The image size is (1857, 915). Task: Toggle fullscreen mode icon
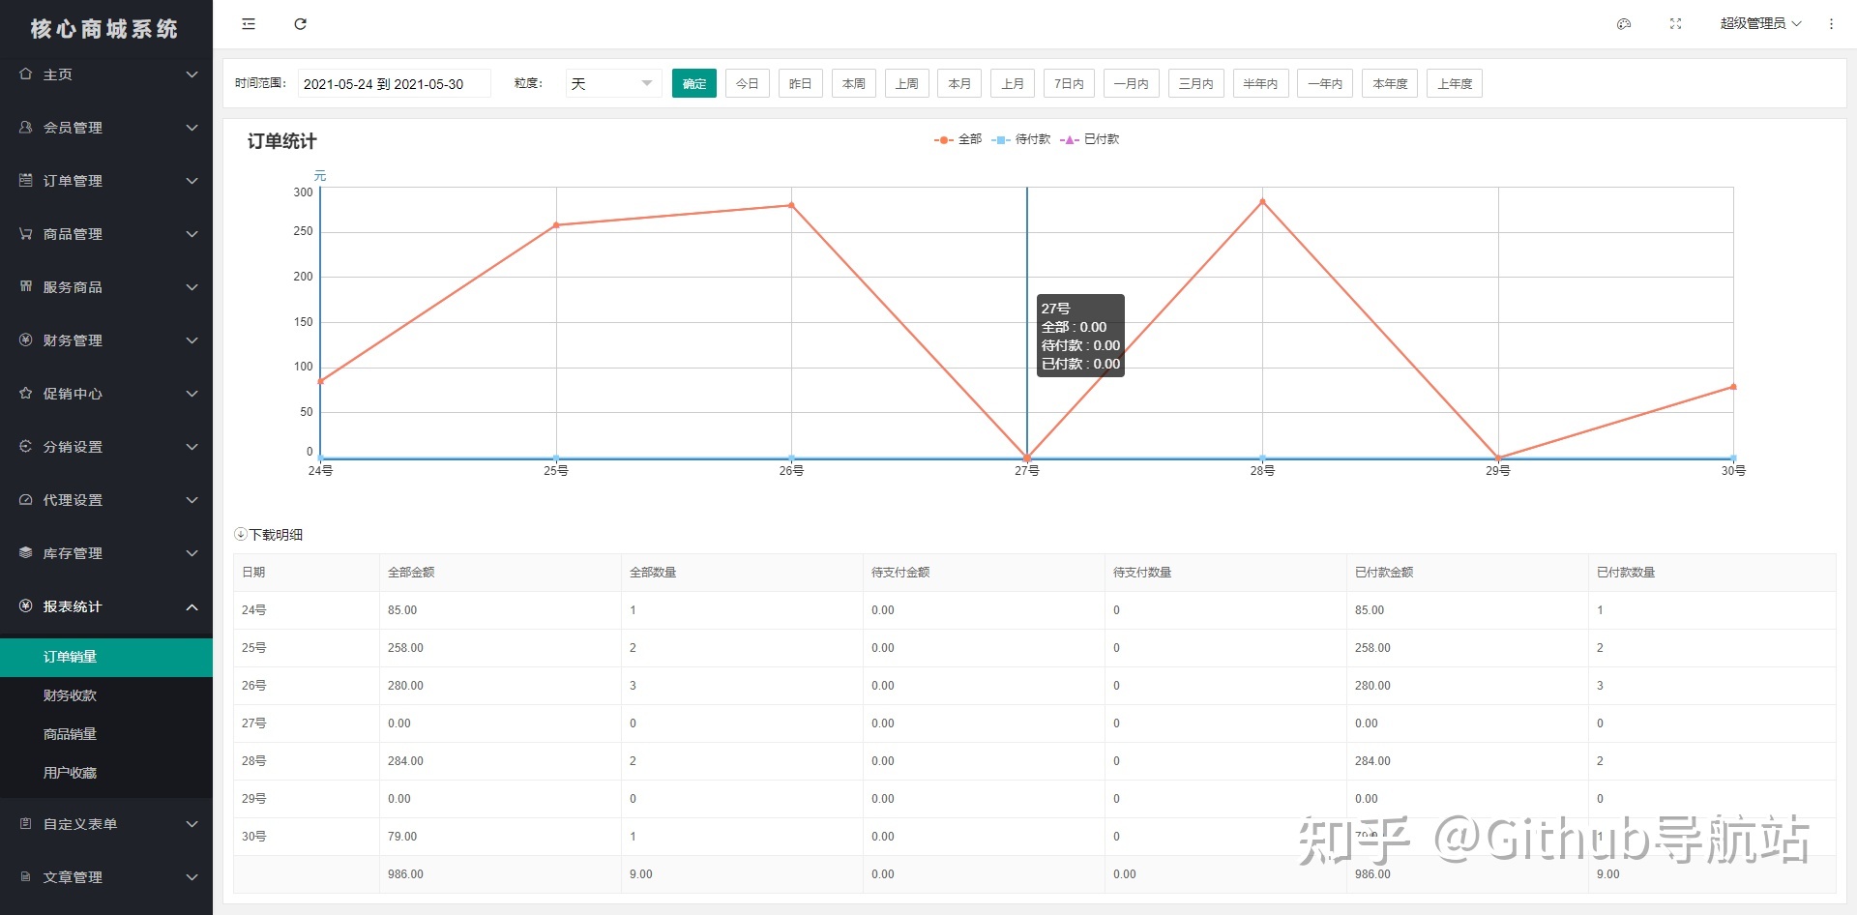tap(1676, 24)
